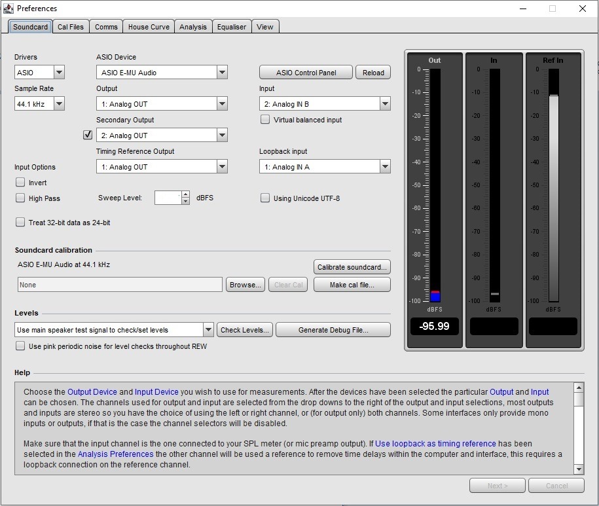
Task: Click the Ref In level meter bar
Action: tap(554, 186)
